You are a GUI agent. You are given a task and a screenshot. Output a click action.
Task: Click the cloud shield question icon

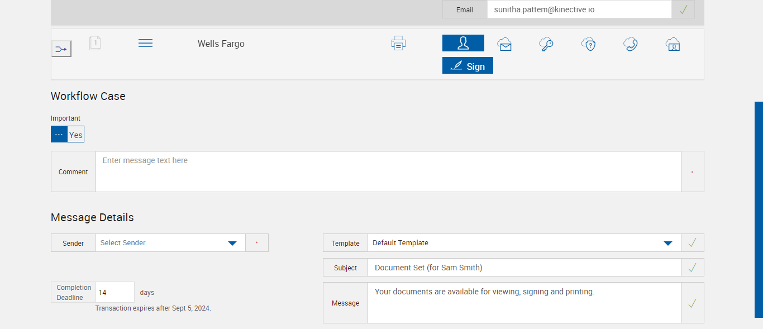(x=588, y=44)
